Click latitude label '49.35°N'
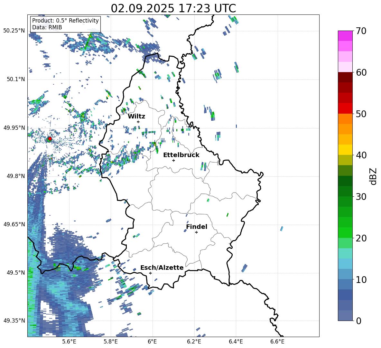Image resolution: width=381 pixels, height=348 pixels. click(14, 321)
